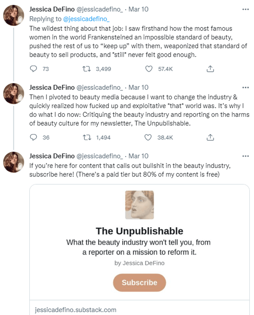
Task: Open the jessicadefino.substack.com link
Action: click(75, 310)
